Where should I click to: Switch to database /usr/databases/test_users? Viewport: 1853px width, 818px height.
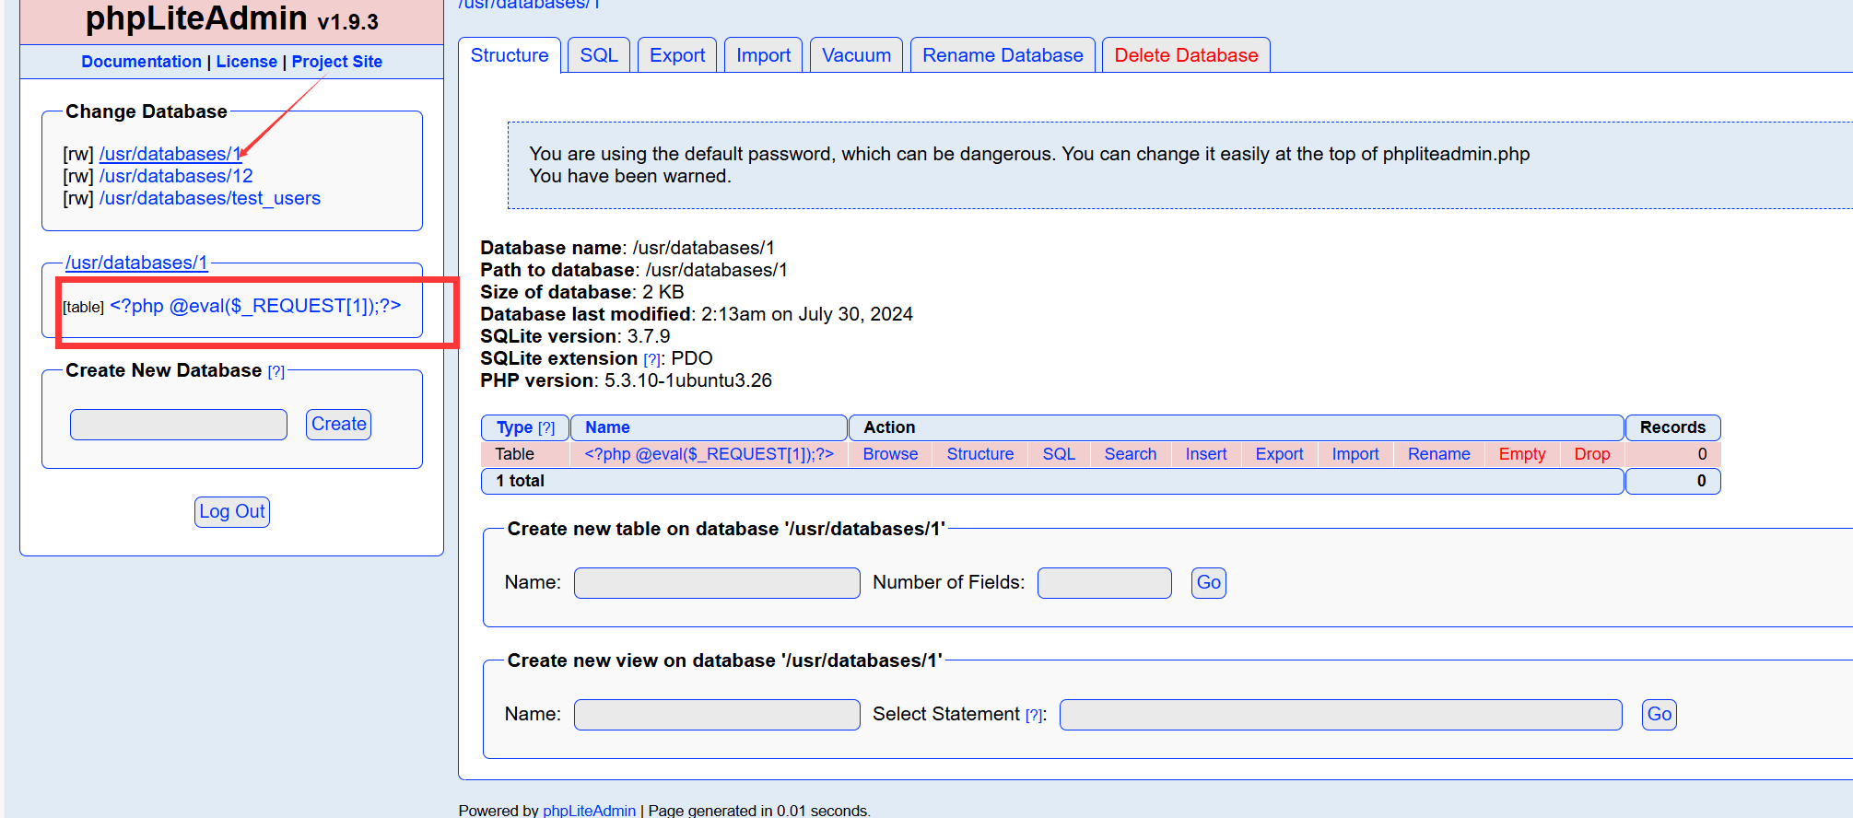point(210,198)
